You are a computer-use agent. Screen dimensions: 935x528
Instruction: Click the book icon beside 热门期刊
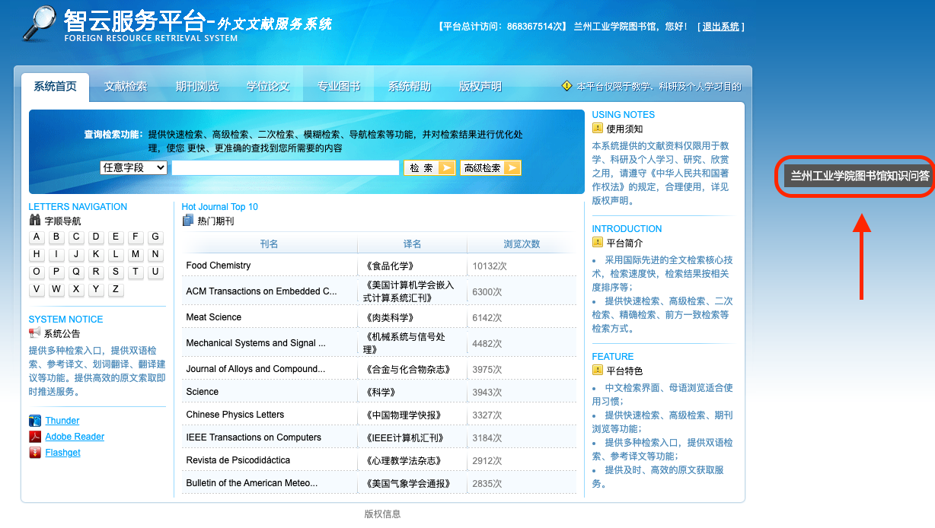188,221
